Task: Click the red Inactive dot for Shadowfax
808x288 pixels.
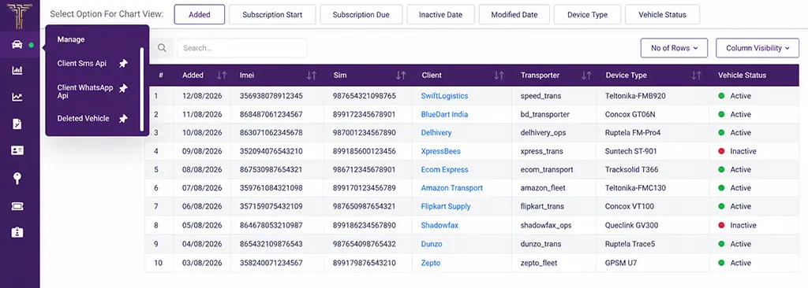Action: (721, 225)
